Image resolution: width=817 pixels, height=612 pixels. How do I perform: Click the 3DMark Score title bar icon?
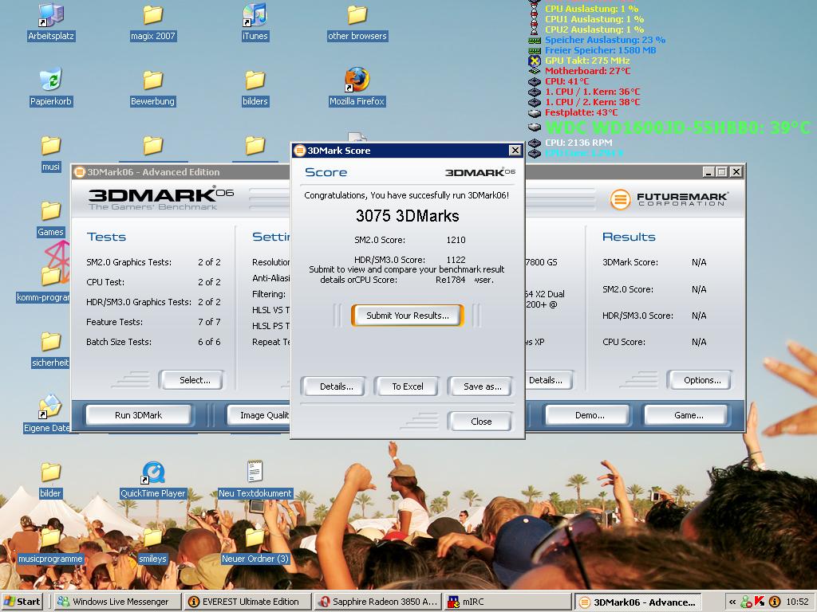(x=300, y=151)
